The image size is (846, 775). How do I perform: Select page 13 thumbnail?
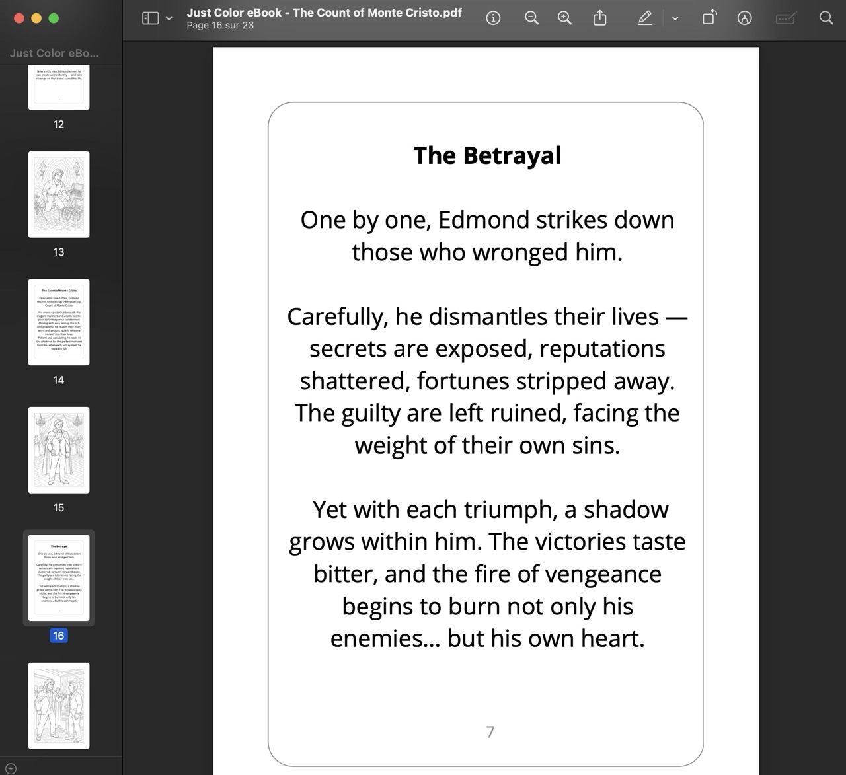coord(59,194)
